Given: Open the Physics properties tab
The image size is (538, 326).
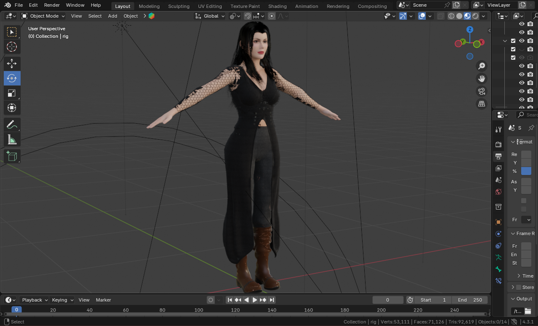Looking at the screenshot, I should (x=499, y=234).
